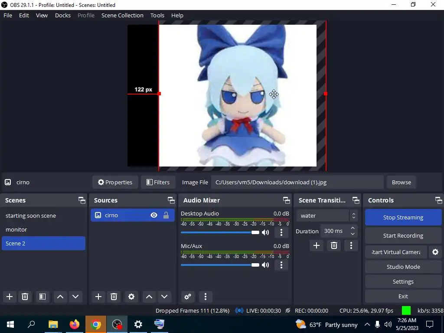Image resolution: width=444 pixels, height=333 pixels.
Task: Remove transition with trash icon
Action: (x=334, y=245)
